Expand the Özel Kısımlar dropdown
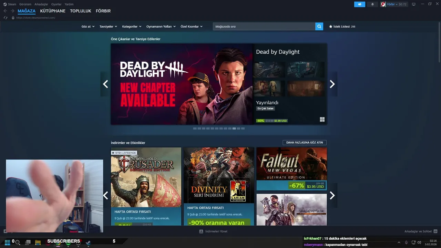441x248 pixels. coord(192,27)
